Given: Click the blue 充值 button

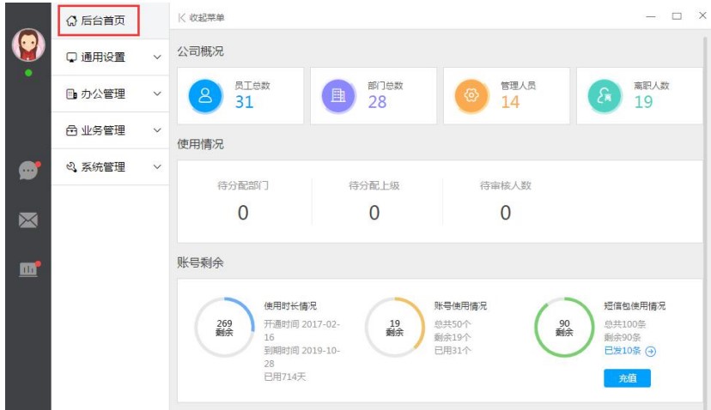Looking at the screenshot, I should 627,378.
